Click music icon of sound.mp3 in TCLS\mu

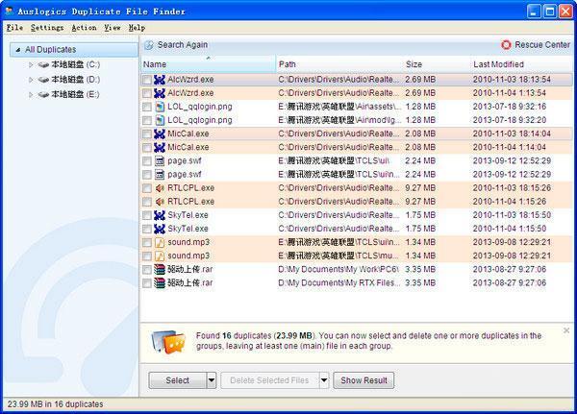(x=160, y=256)
